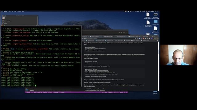The image size is (197, 110).
Task: Select the second text document on the desktop
Action: click(148, 24)
